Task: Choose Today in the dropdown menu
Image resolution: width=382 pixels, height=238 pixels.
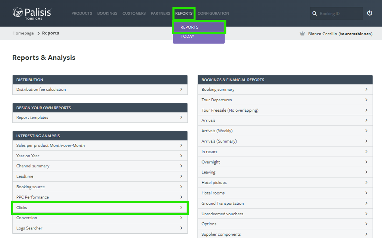Action: [199, 36]
